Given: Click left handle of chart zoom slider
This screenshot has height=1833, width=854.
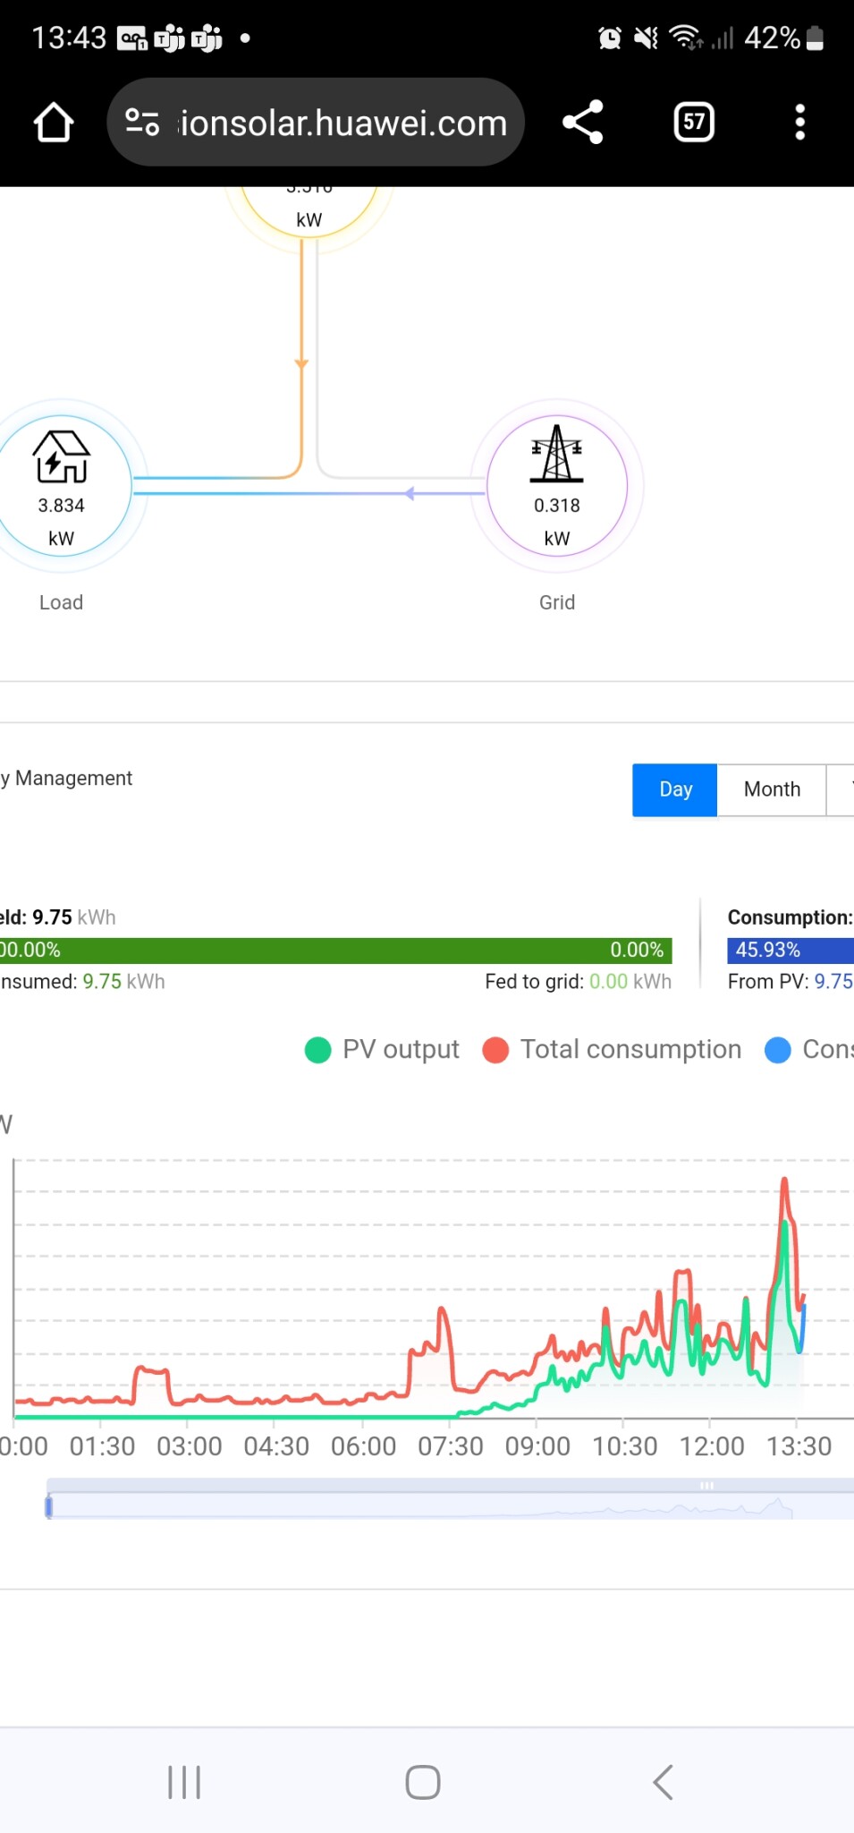Looking at the screenshot, I should (49, 1507).
